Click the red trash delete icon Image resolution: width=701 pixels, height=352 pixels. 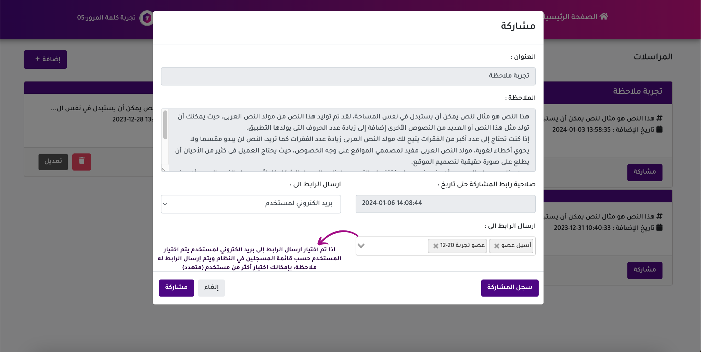coord(81,161)
